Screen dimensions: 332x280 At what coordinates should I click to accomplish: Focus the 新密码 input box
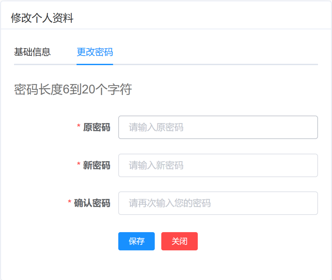tap(218, 165)
